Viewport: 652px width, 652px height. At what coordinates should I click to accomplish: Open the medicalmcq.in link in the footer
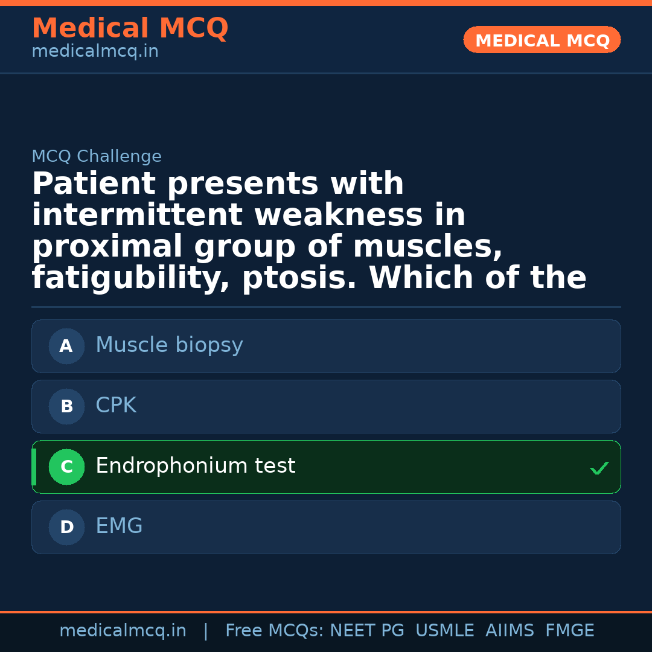tap(123, 631)
